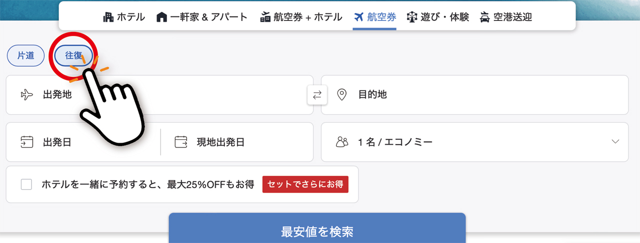Click the location pin icon in 目的地
The width and height of the screenshot is (640, 243).
pos(342,95)
